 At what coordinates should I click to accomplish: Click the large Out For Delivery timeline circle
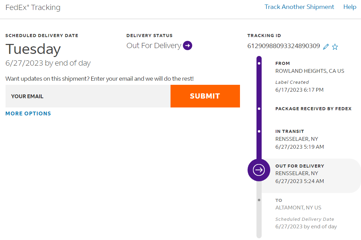click(259, 170)
